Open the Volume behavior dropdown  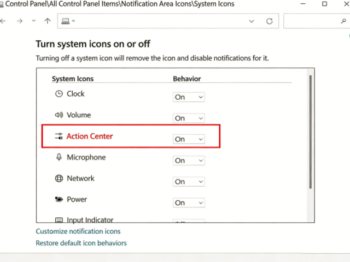(189, 118)
